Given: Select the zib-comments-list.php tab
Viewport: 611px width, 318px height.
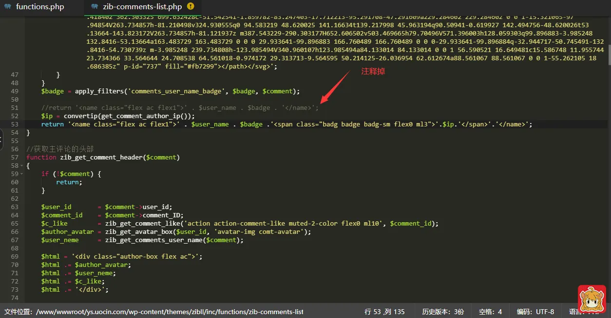Looking at the screenshot, I should point(142,7).
